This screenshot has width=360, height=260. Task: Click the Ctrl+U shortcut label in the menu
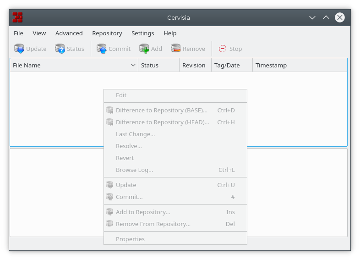pyautogui.click(x=226, y=185)
